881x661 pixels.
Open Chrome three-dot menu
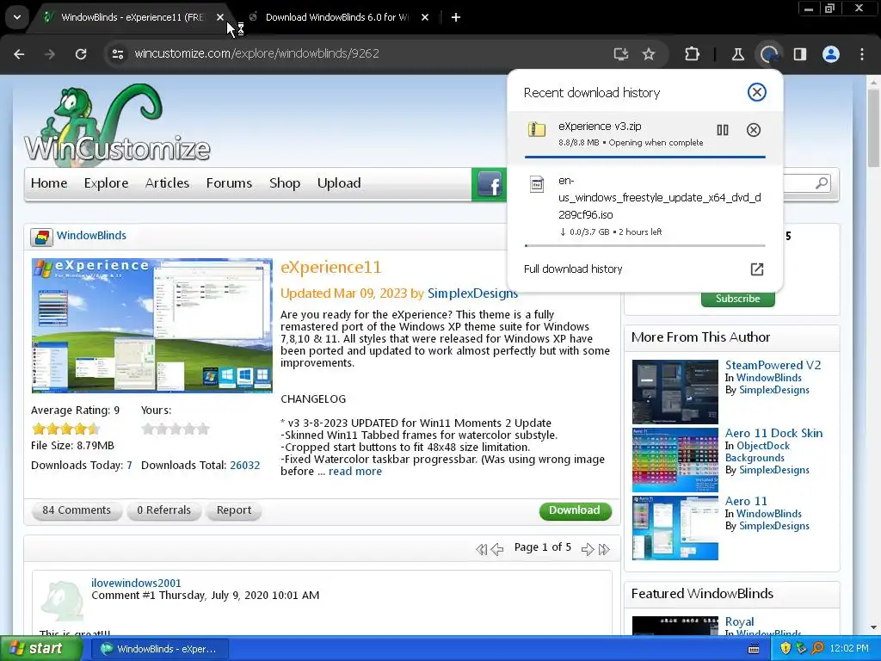point(862,54)
